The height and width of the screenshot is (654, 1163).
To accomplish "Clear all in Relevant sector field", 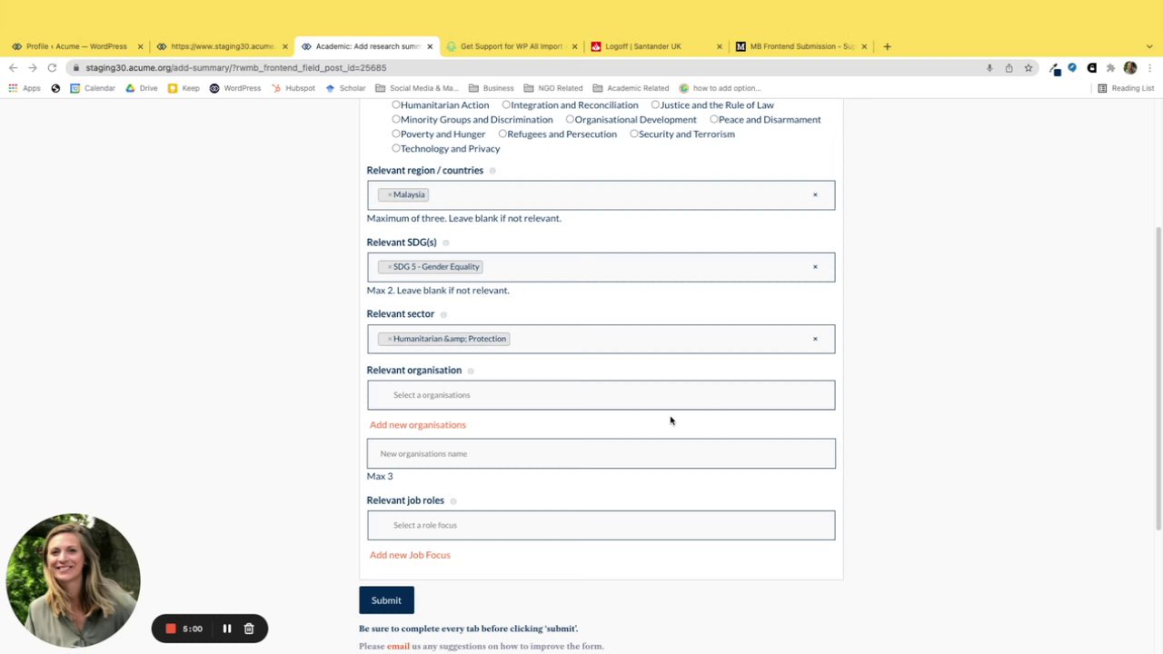I will (x=815, y=339).
